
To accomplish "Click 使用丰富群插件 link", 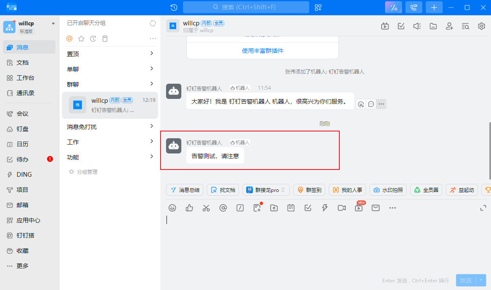I will (262, 51).
